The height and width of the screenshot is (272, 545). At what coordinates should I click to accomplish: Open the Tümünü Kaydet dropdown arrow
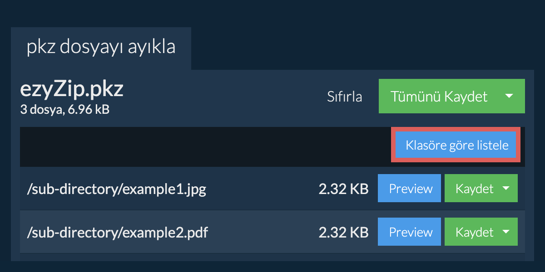pyautogui.click(x=509, y=96)
